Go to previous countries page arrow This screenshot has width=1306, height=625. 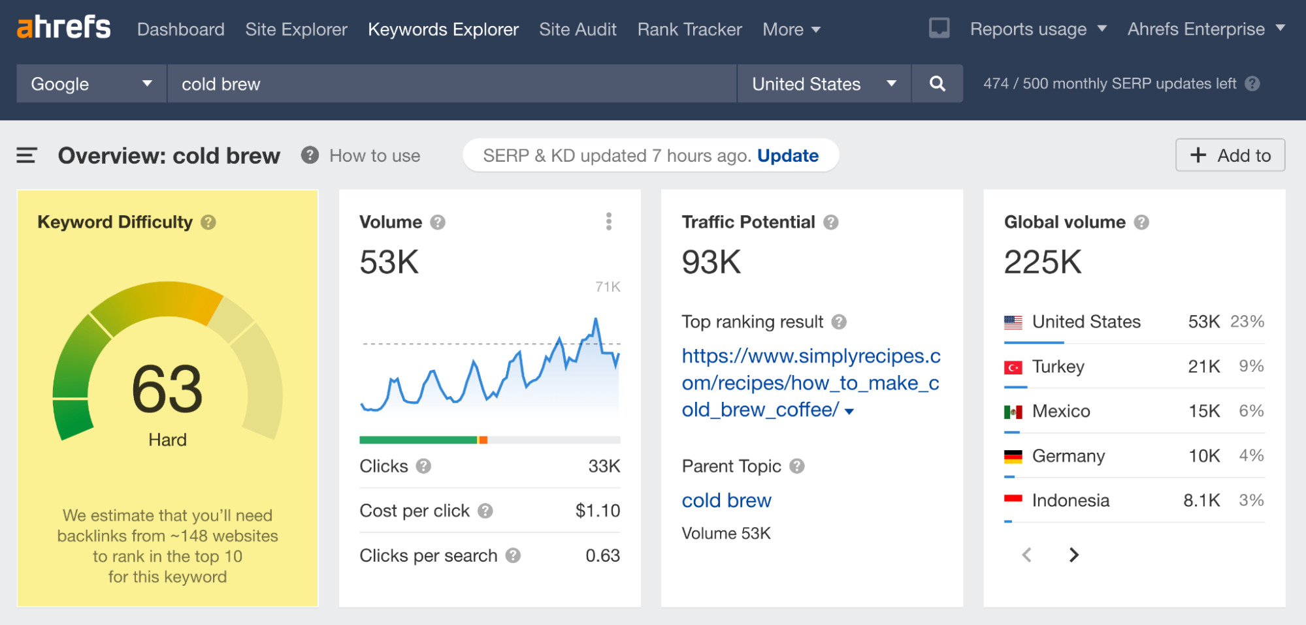point(1026,555)
